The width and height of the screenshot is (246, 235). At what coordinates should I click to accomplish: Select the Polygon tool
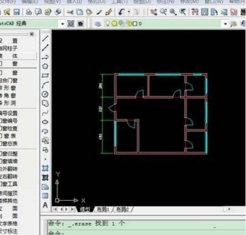pyautogui.click(x=45, y=66)
